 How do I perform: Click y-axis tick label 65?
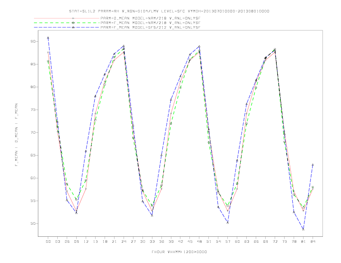click(33, 156)
